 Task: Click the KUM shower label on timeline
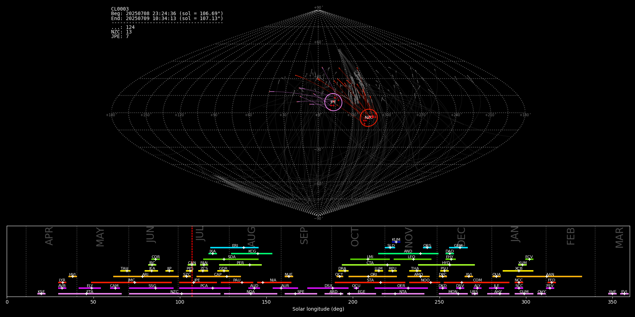396,240
